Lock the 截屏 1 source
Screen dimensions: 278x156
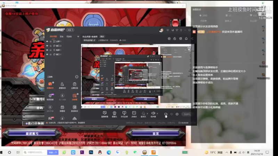click(50, 50)
